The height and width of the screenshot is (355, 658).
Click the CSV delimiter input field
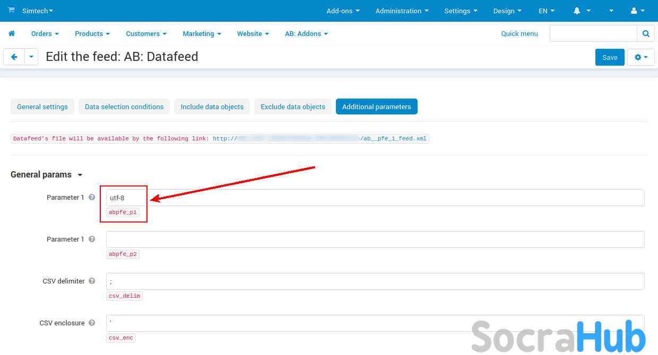[x=375, y=281]
